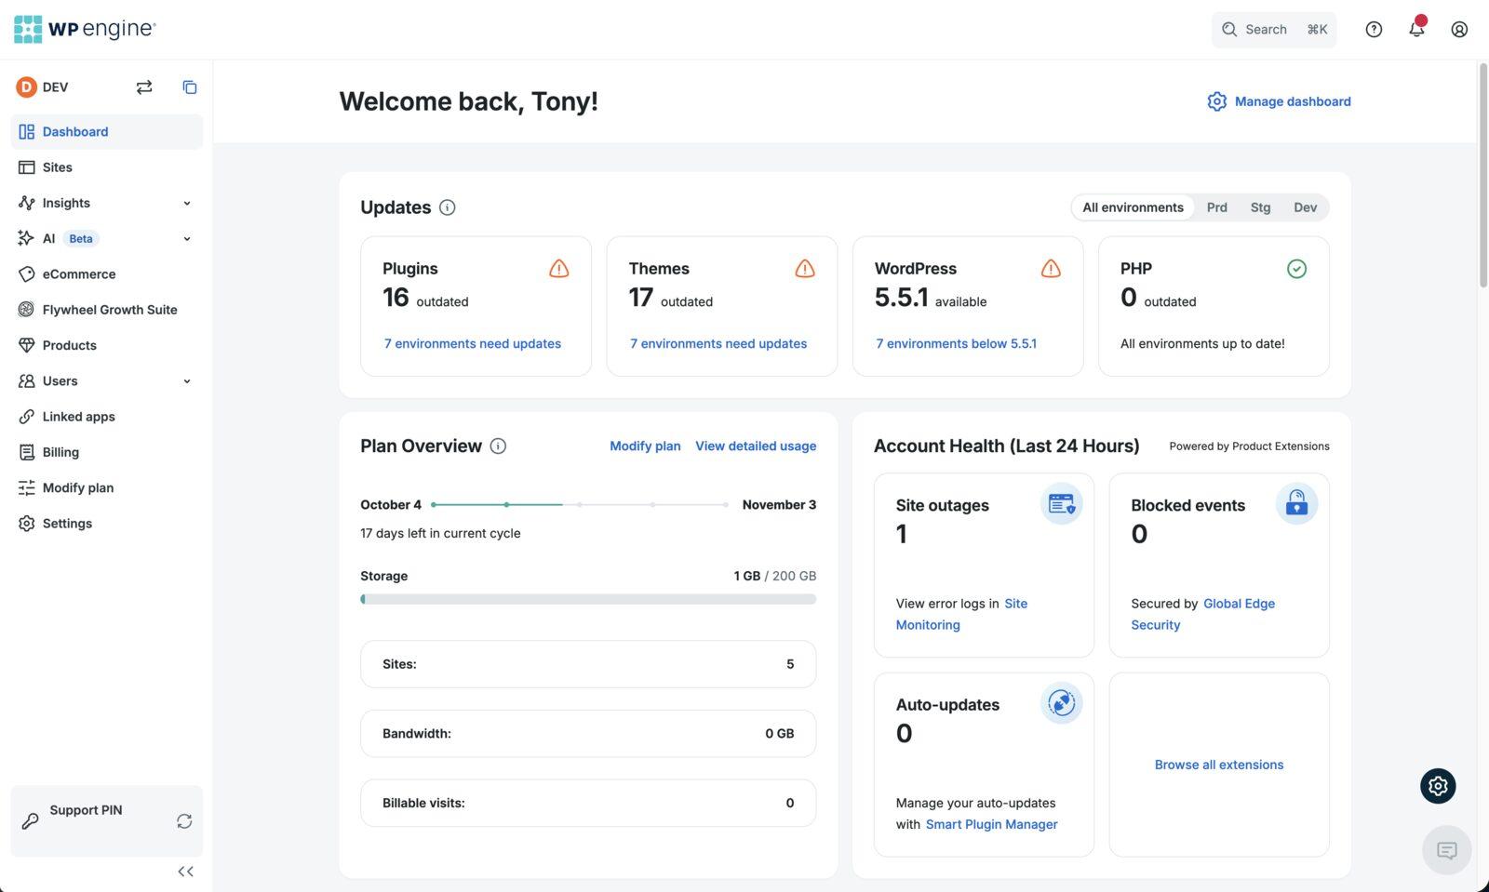Click the copy icon next to DEV

pyautogui.click(x=190, y=87)
